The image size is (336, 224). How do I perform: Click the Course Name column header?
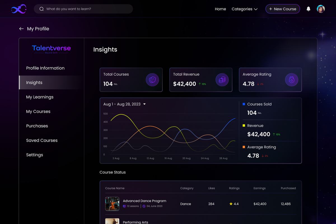pos(115,188)
